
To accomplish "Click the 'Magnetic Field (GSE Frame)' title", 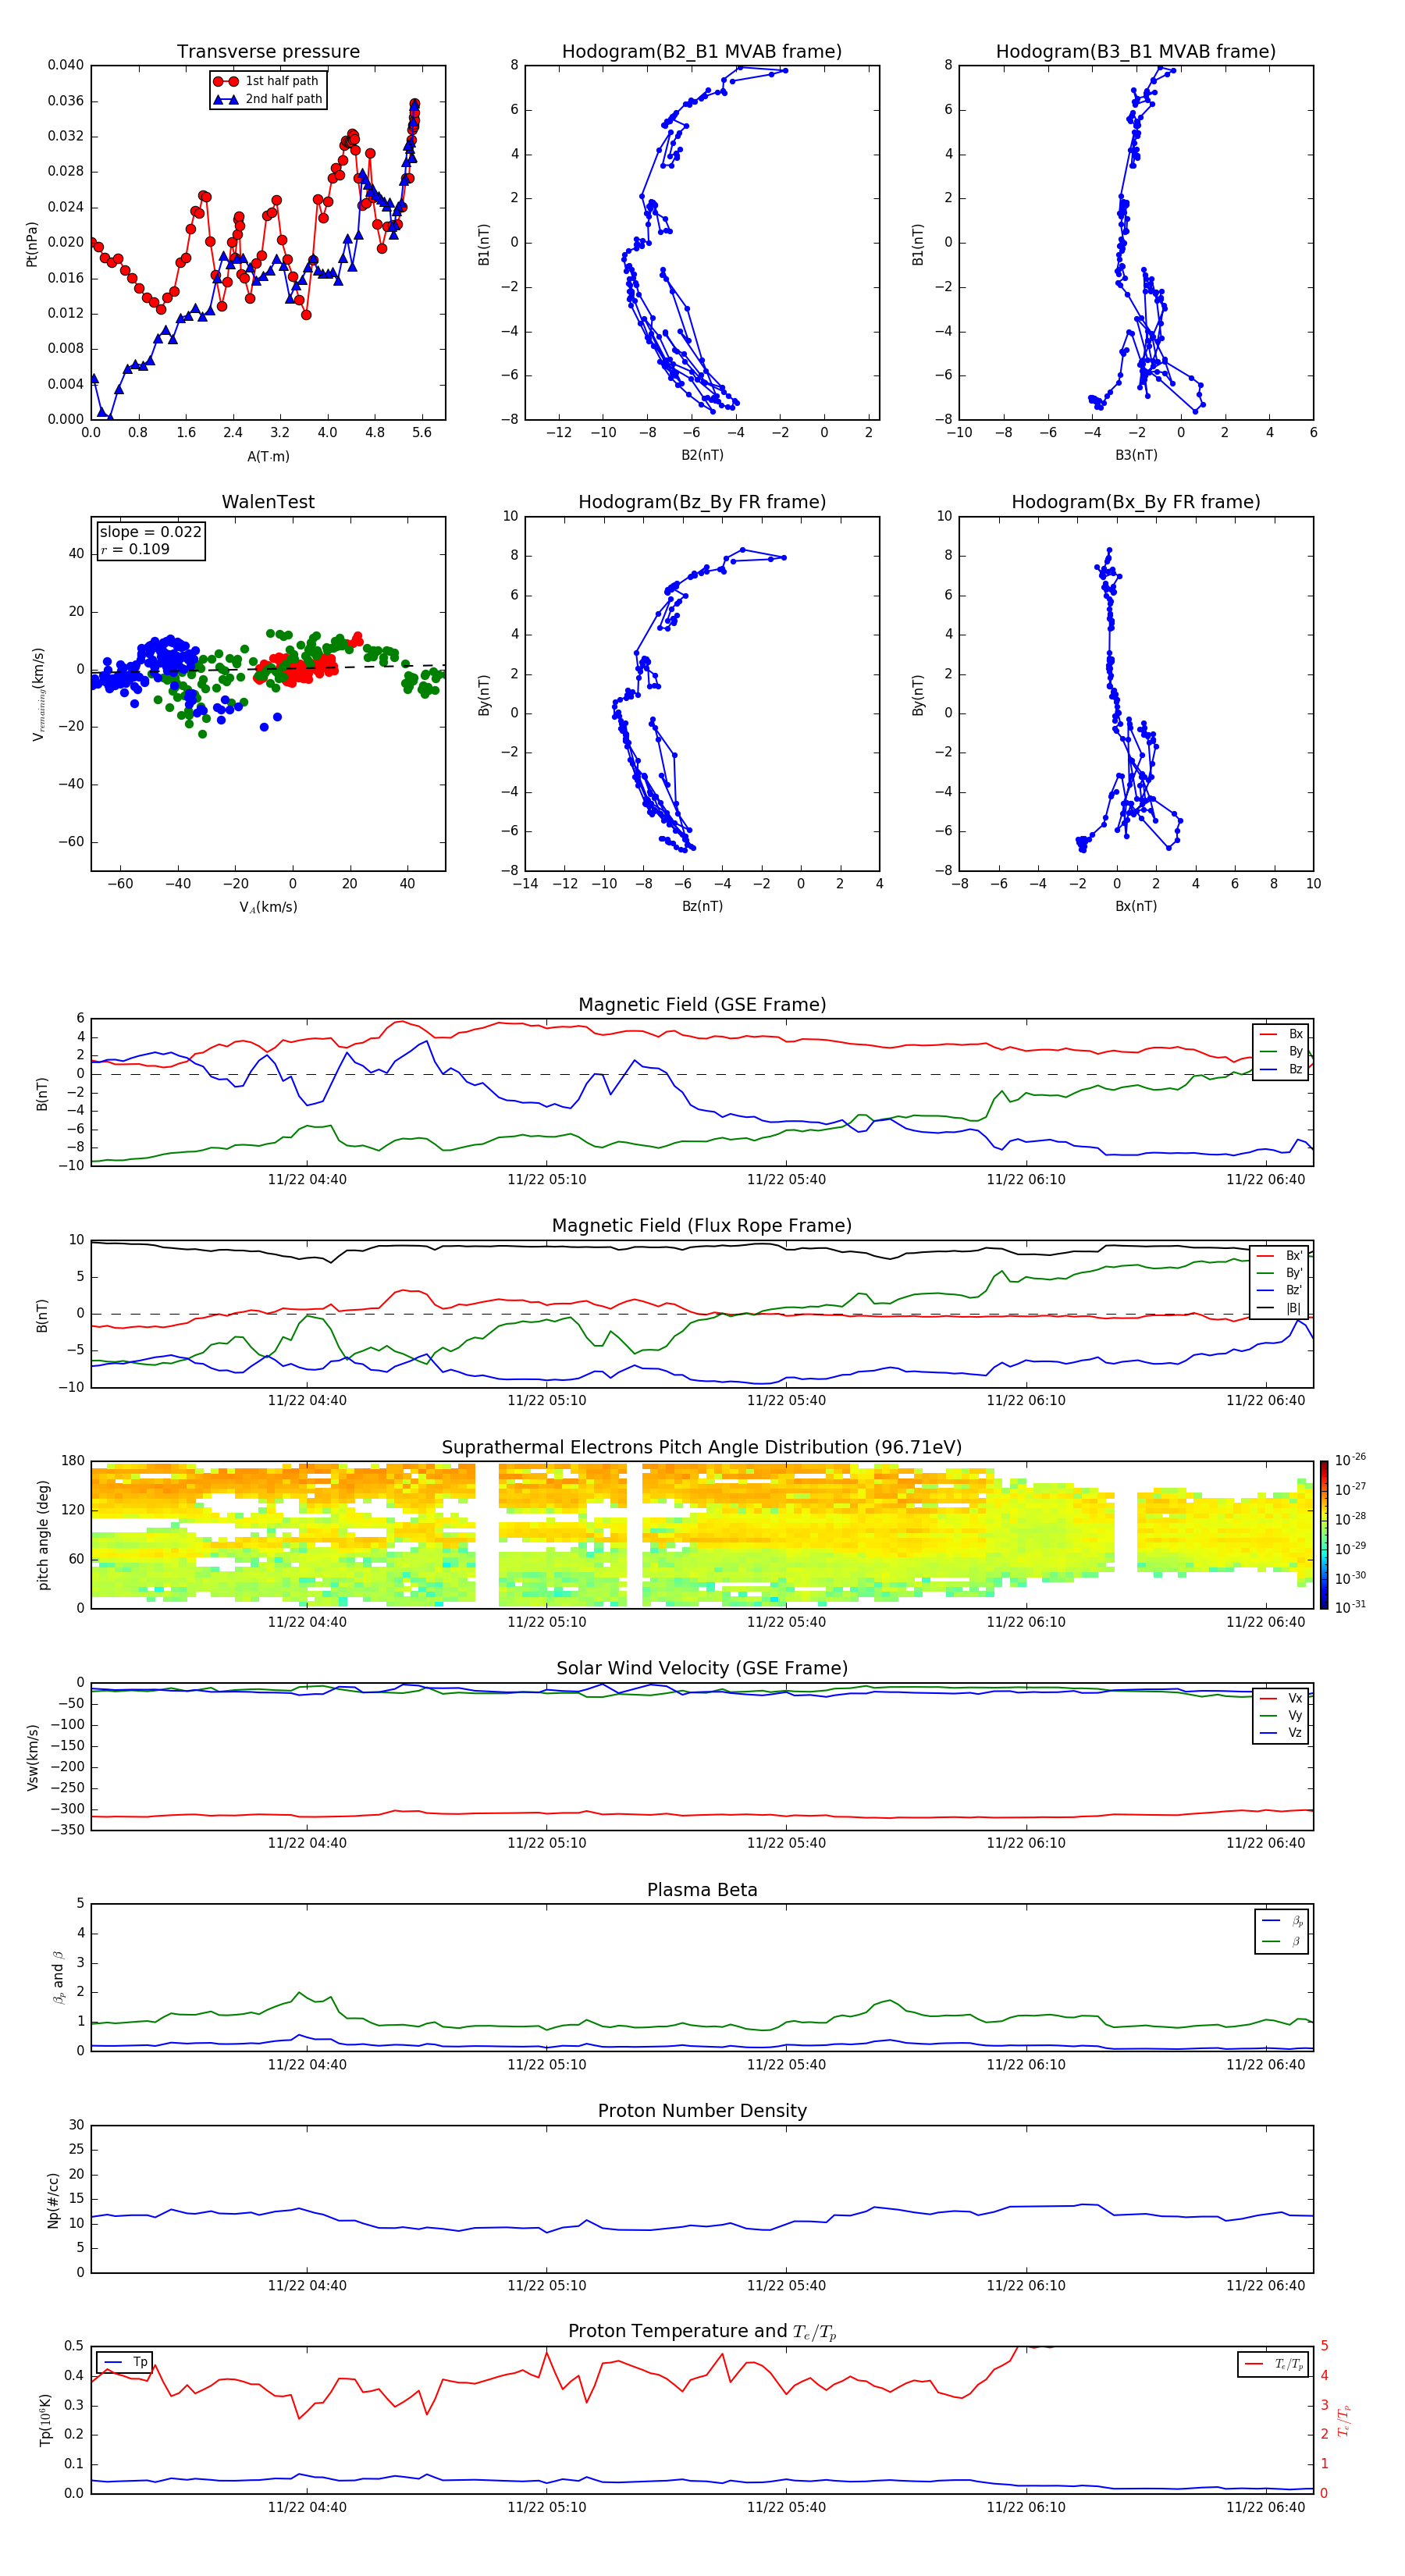I will [x=702, y=1005].
